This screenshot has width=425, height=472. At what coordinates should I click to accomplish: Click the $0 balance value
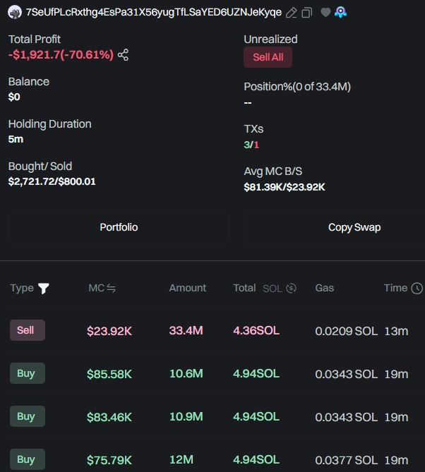pos(14,97)
